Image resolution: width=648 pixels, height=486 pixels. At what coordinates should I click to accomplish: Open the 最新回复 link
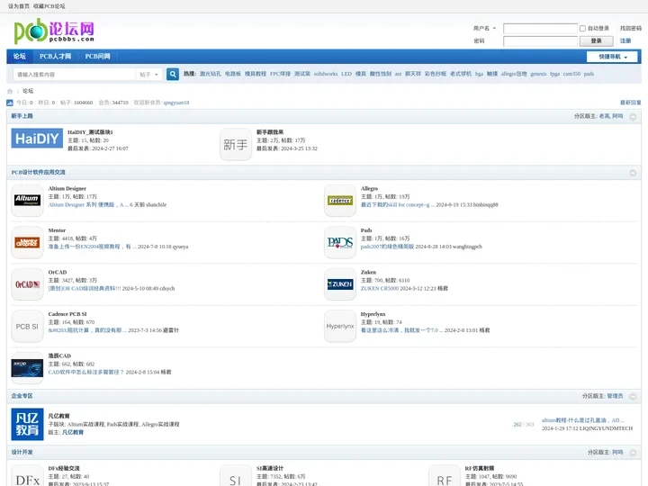[x=631, y=103]
